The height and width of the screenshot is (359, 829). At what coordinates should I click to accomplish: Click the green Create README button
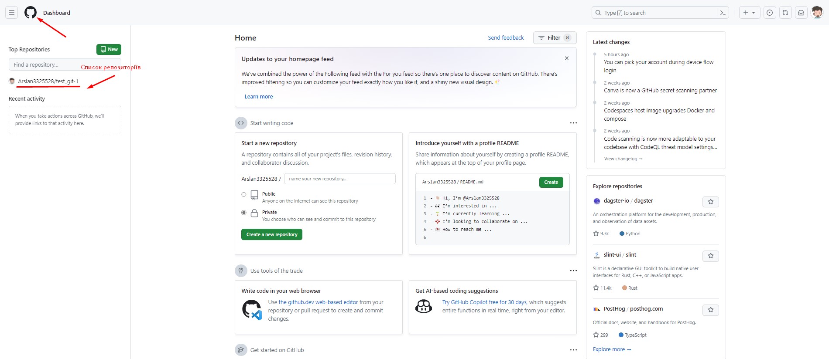click(x=551, y=182)
